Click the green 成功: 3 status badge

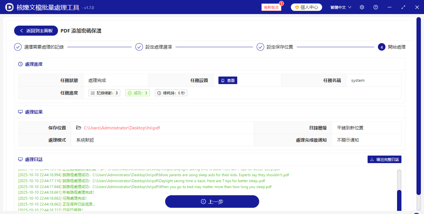[137, 92]
